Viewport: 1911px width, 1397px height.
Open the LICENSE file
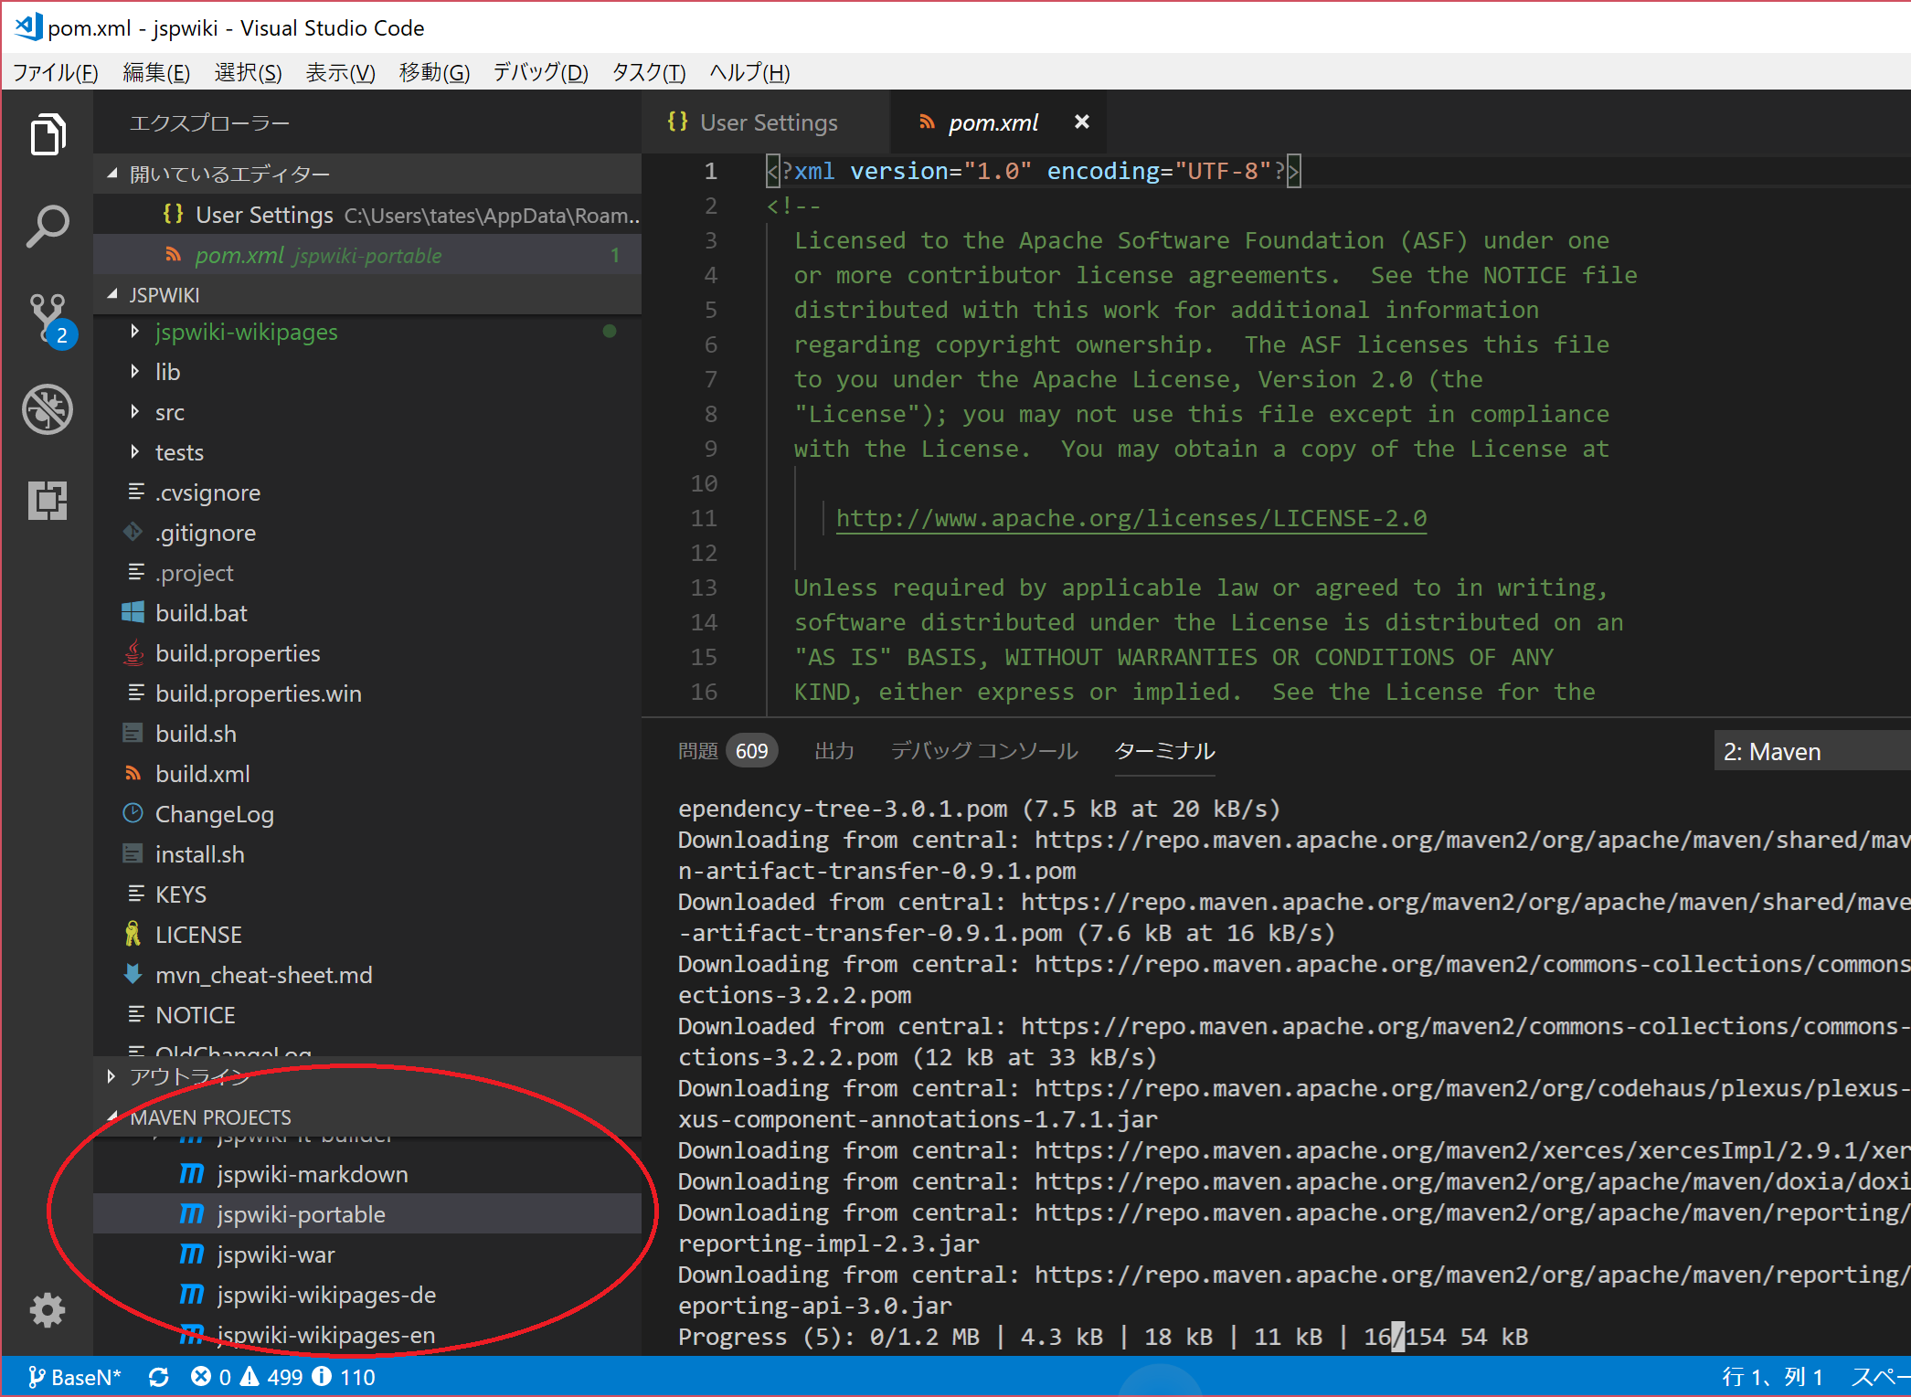click(367, 935)
